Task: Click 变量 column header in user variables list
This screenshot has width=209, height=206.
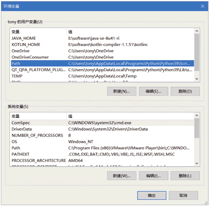Action: [39, 32]
